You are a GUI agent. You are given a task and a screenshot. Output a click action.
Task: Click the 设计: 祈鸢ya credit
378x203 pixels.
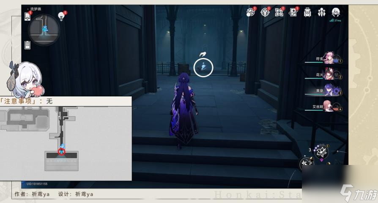pos(76,194)
